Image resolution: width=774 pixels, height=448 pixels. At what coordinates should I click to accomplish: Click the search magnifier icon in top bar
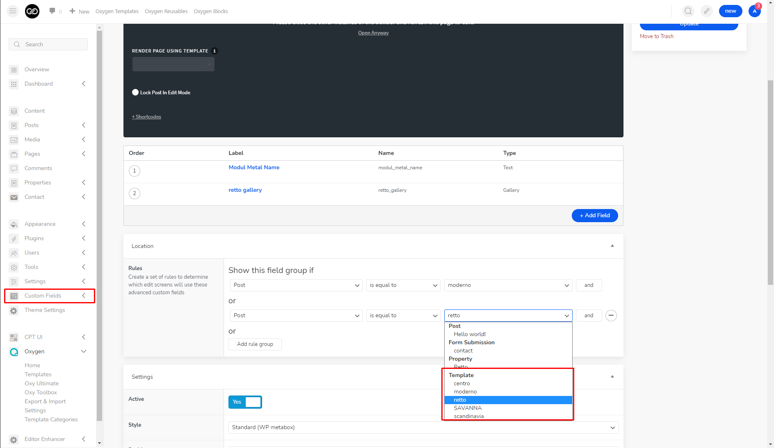tap(688, 11)
